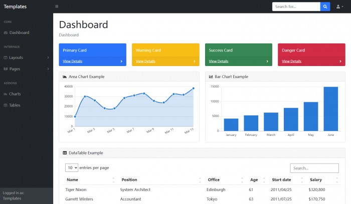
Task: Click the 2011/07/25 start date cell
Action: pos(281,199)
